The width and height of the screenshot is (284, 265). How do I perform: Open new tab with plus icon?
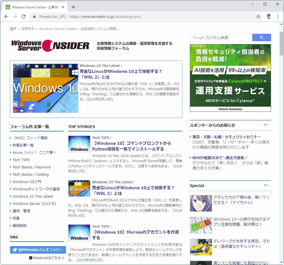click(x=73, y=7)
